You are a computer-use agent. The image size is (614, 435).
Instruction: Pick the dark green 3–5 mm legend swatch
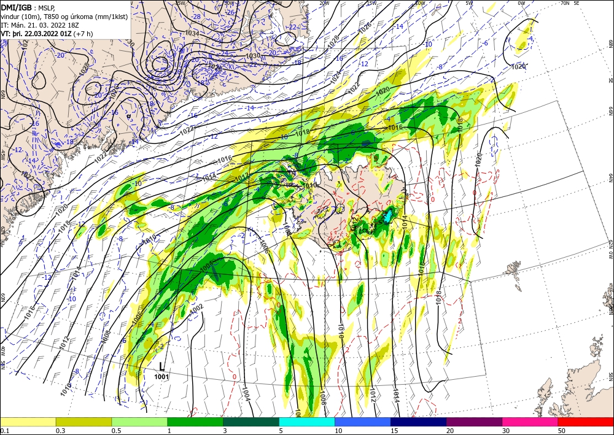[x=251, y=422]
